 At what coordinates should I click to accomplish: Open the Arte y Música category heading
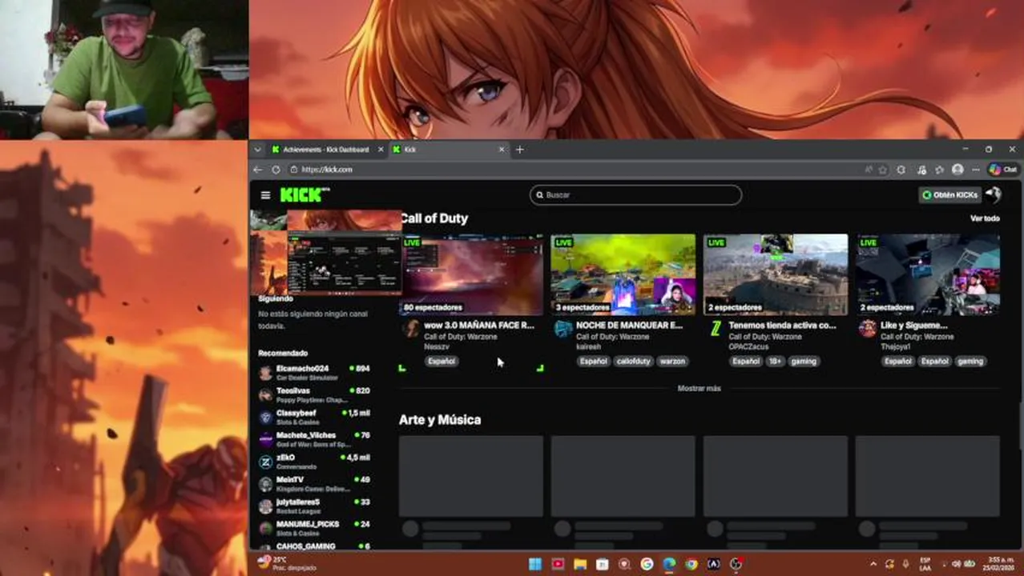[x=440, y=419]
